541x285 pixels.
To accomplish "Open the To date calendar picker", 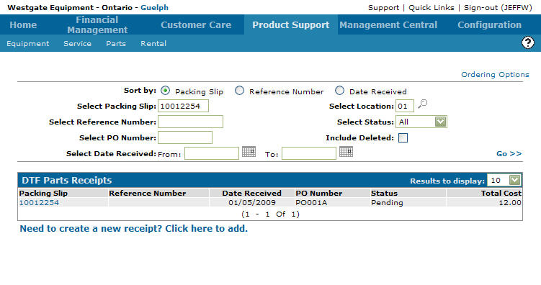I will (346, 152).
